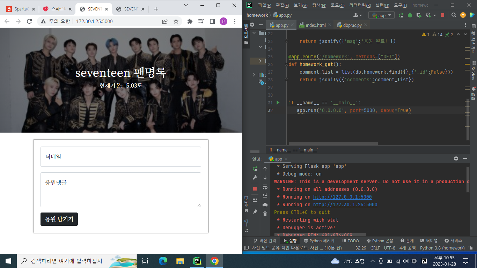The height and width of the screenshot is (268, 477).
Task: Click the Run panel up arrow icon
Action: point(265,169)
